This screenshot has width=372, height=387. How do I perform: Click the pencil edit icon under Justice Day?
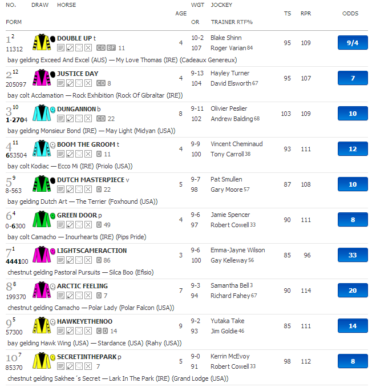(70, 83)
